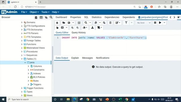Screen dimensions: 181x102
Task: Click the Explain Analyze table icon
Action: tap(62, 28)
